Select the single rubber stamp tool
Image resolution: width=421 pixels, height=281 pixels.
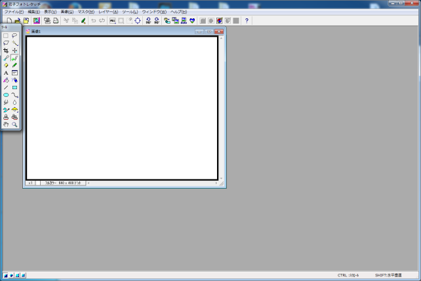pyautogui.click(x=6, y=117)
